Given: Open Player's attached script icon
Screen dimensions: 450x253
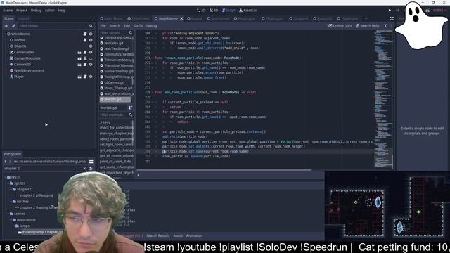Looking at the screenshot, I should coord(85,77).
